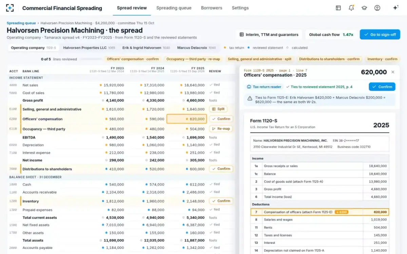407x254 pixels.
Task: Click the Spreading queue breadcrumb link
Action: tap(21, 23)
